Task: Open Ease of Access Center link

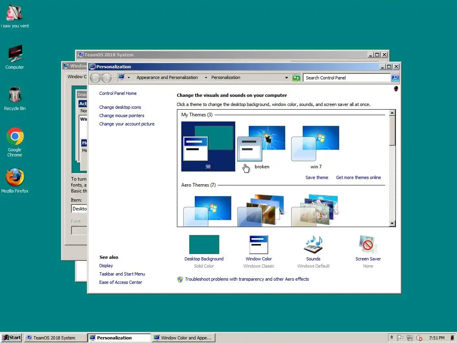Action: pos(120,282)
